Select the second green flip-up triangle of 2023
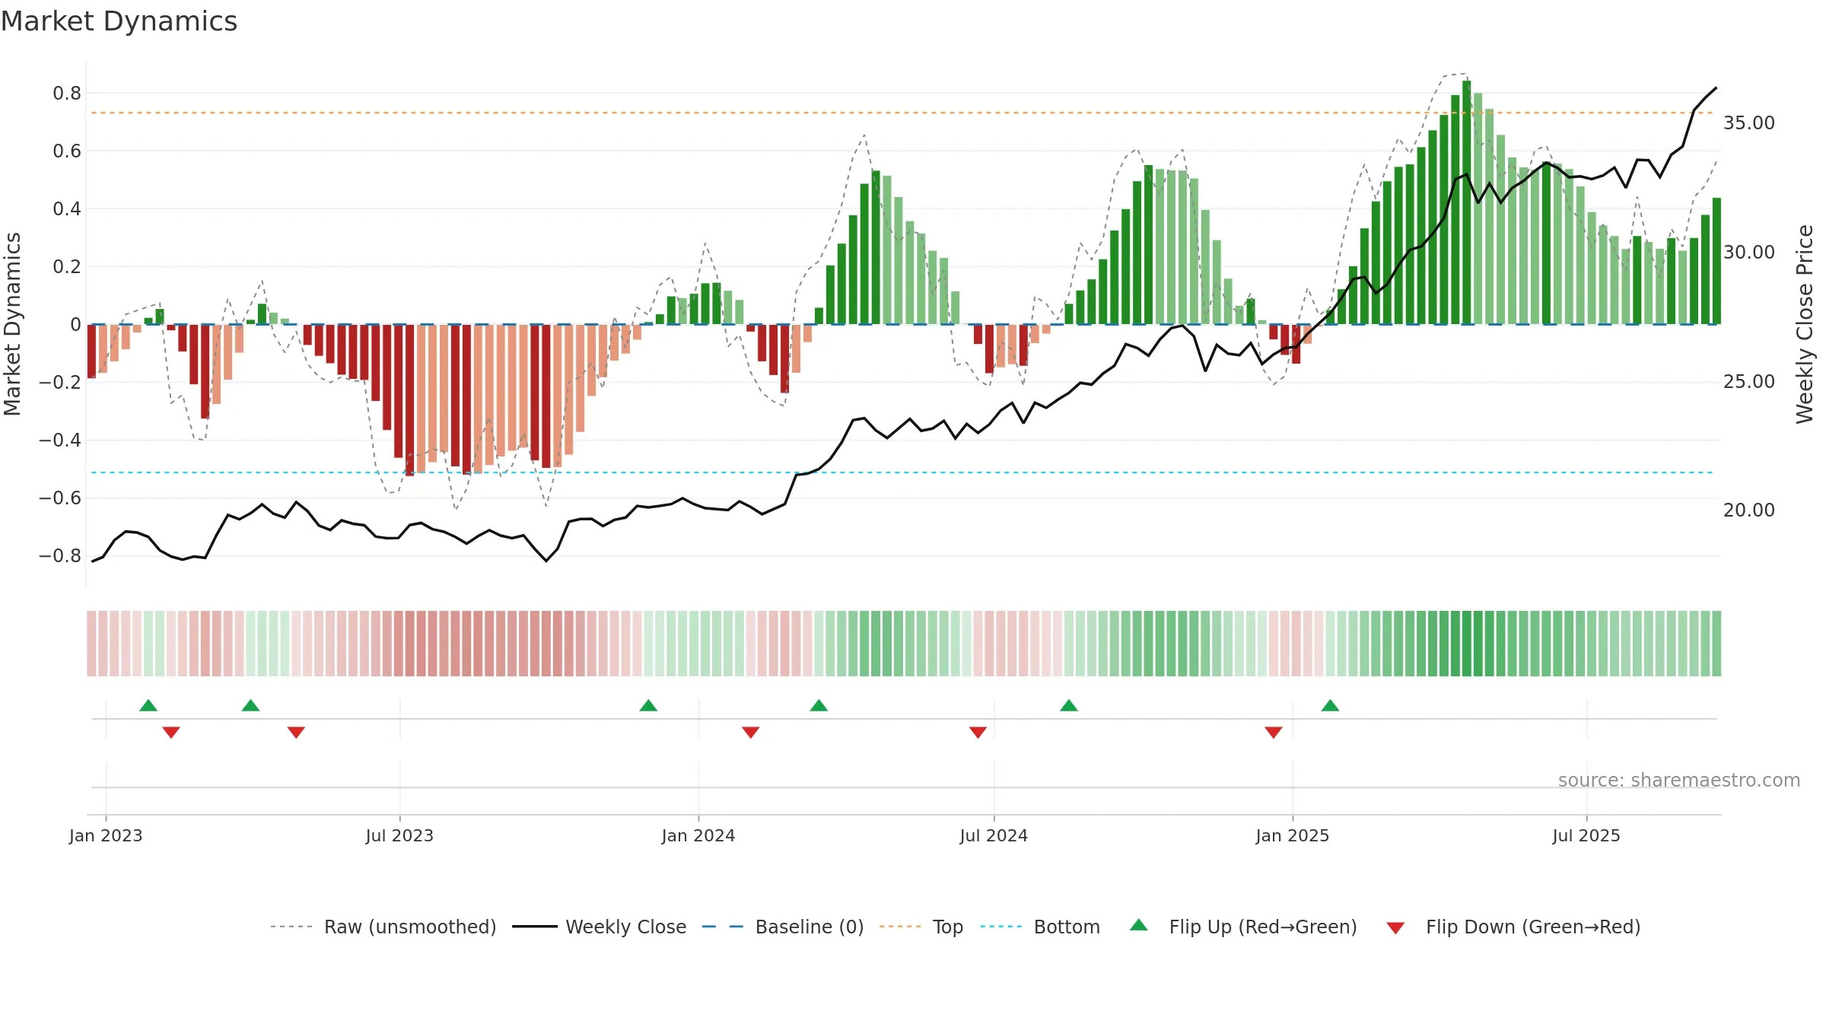The image size is (1826, 1027). (x=250, y=705)
